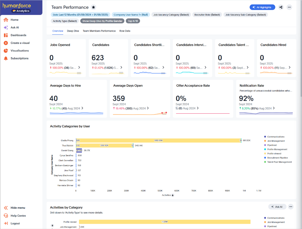Click Ask AI button in Activities by Category
The image size is (302, 229).
click(x=277, y=207)
